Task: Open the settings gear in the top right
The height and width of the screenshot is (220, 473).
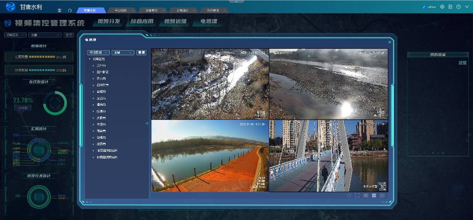Action: 442,7
